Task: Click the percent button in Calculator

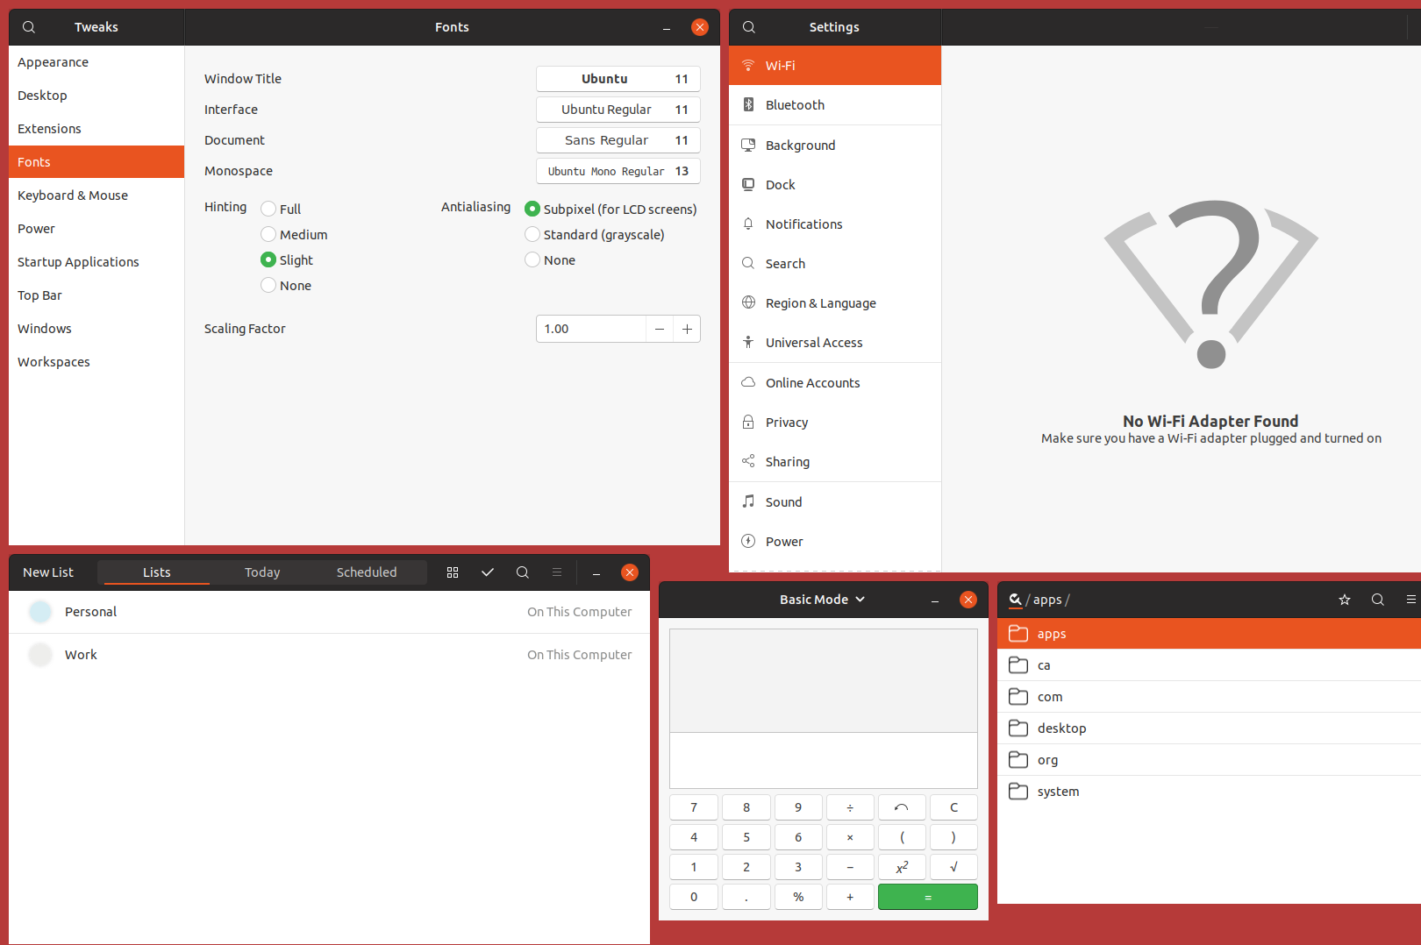Action: click(798, 897)
